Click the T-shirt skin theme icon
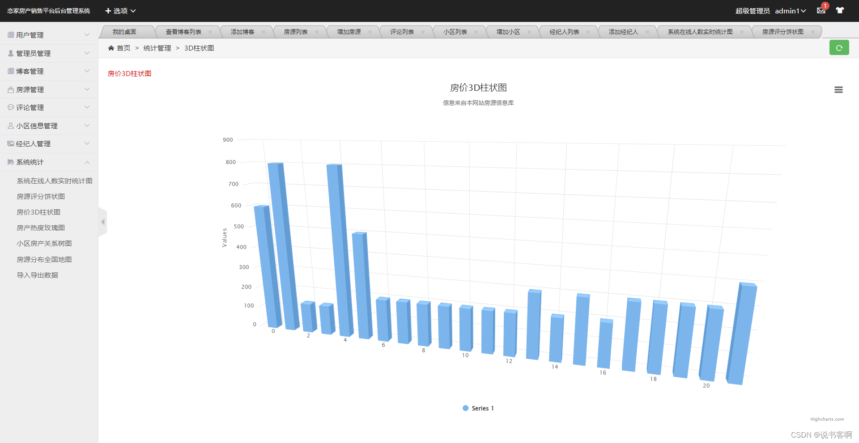The image size is (859, 443). pos(840,10)
